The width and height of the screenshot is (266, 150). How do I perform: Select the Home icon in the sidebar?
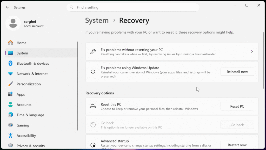(10, 43)
